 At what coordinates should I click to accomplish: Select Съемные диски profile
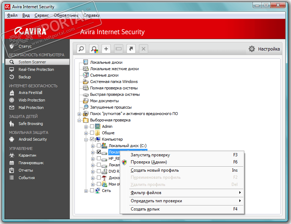point(104,75)
